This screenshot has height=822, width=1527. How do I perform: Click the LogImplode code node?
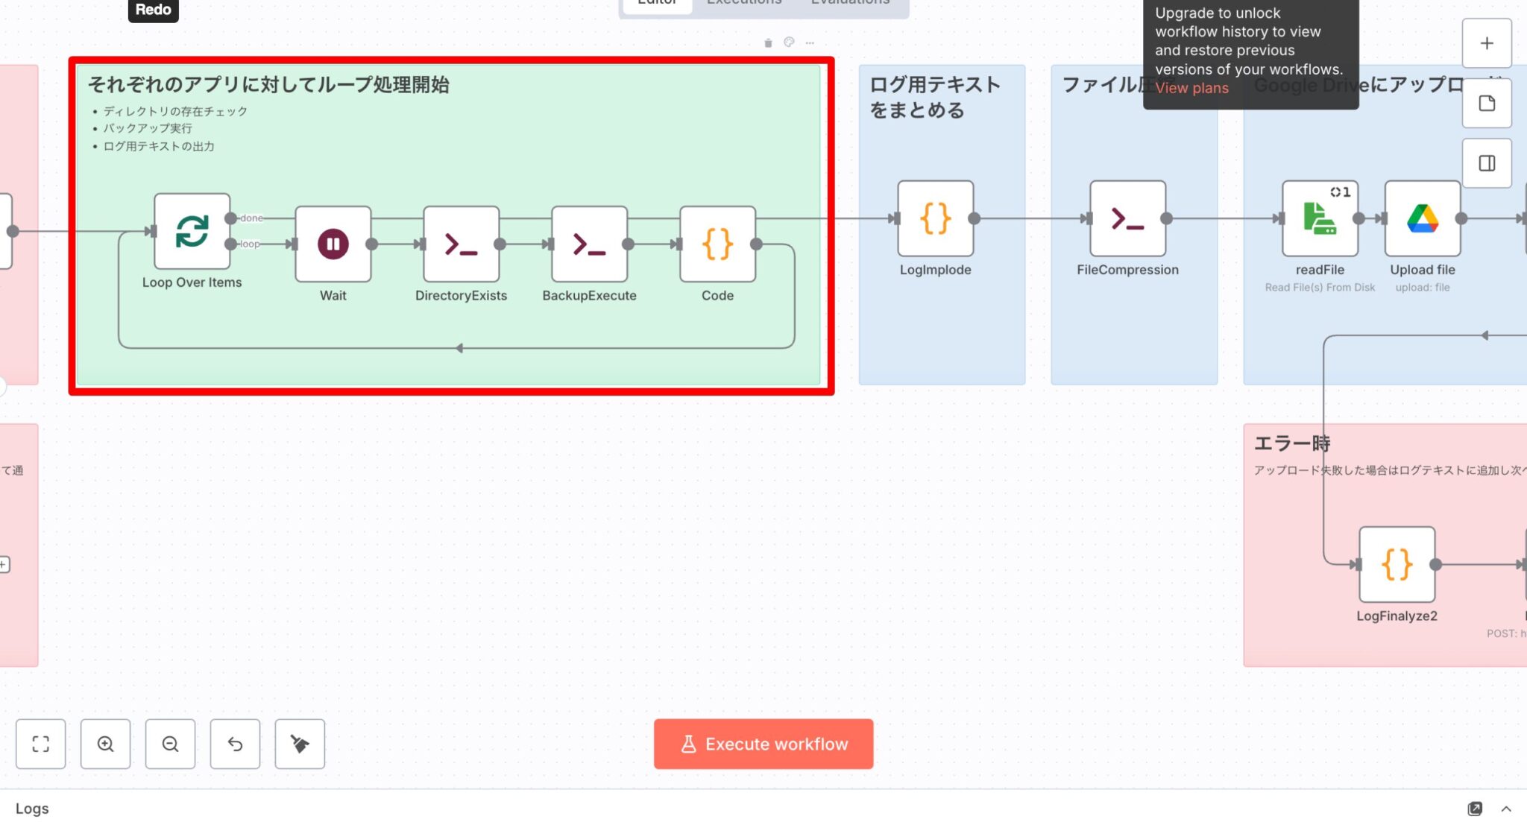click(x=935, y=218)
